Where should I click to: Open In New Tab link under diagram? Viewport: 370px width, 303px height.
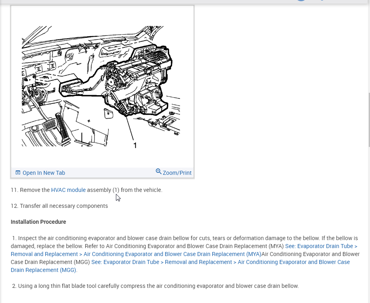44,173
